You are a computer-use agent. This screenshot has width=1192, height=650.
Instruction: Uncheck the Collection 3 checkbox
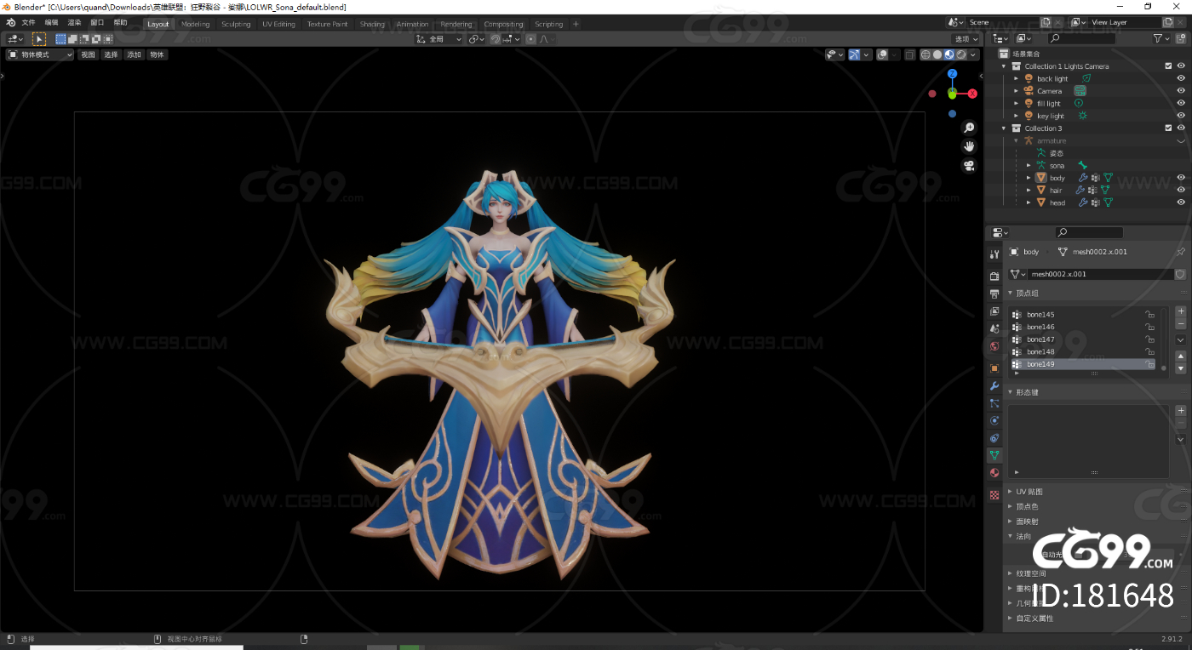(x=1168, y=128)
